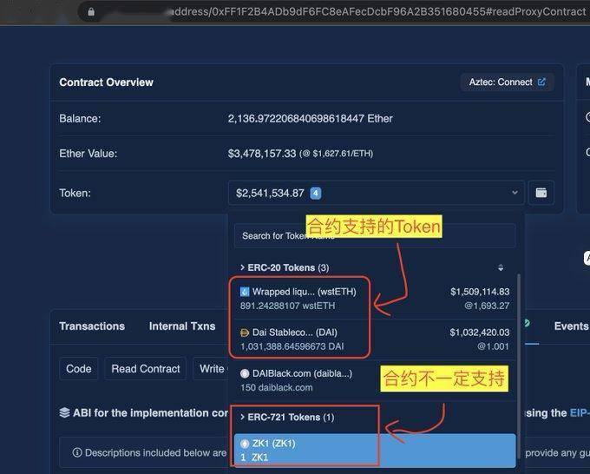Click the DAIBlack.com token icon

tap(245, 373)
